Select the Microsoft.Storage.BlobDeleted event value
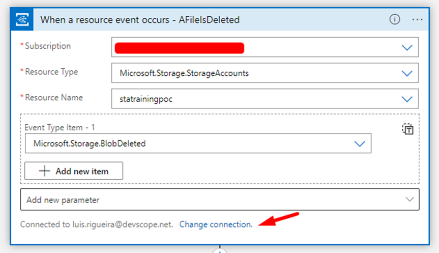This screenshot has width=439, height=253. point(90,144)
